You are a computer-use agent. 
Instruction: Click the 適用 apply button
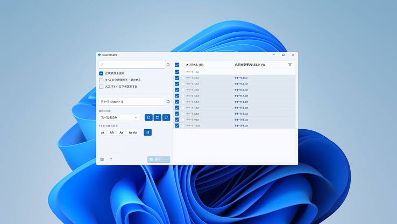click(x=159, y=159)
